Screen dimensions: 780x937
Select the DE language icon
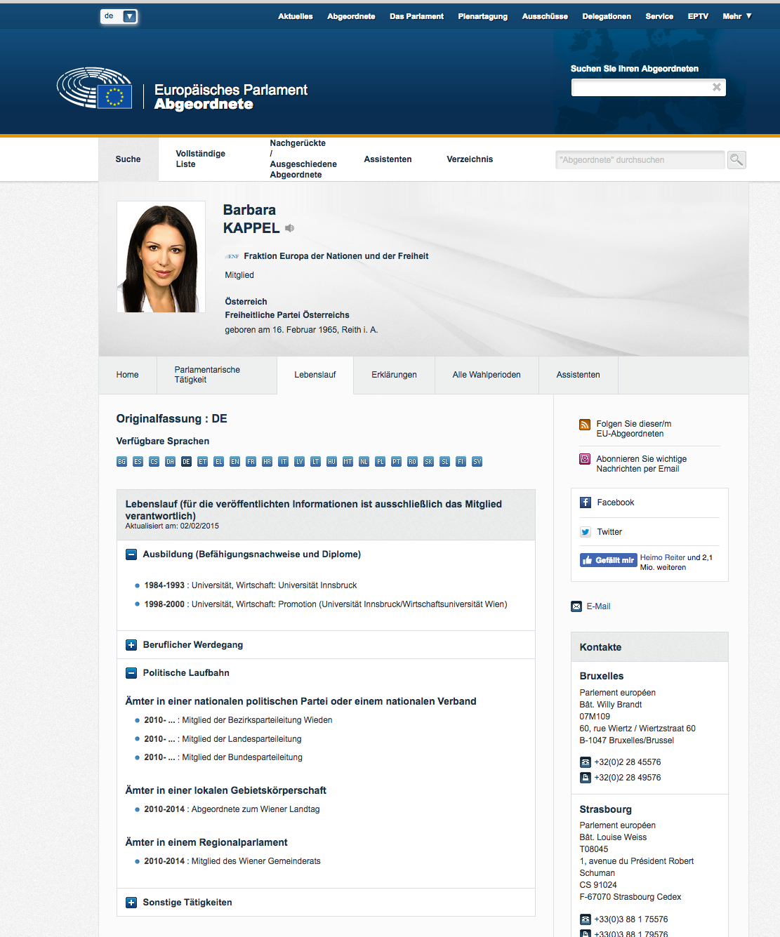tap(187, 462)
